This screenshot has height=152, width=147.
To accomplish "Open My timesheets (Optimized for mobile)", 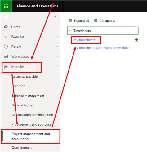I will point(101,48).
